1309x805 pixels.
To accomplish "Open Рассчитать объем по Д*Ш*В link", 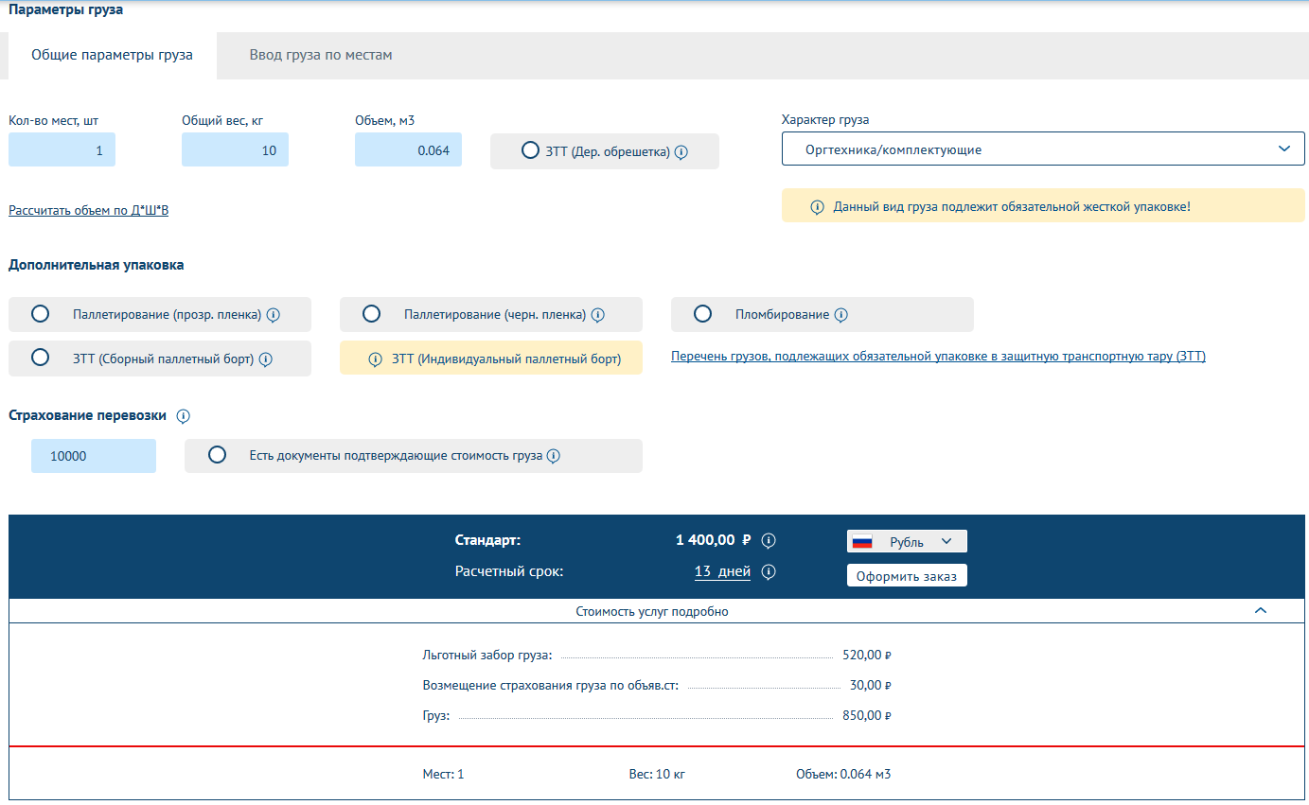I will click(x=88, y=210).
